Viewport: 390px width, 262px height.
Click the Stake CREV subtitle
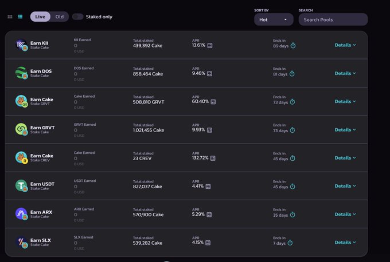click(40, 160)
